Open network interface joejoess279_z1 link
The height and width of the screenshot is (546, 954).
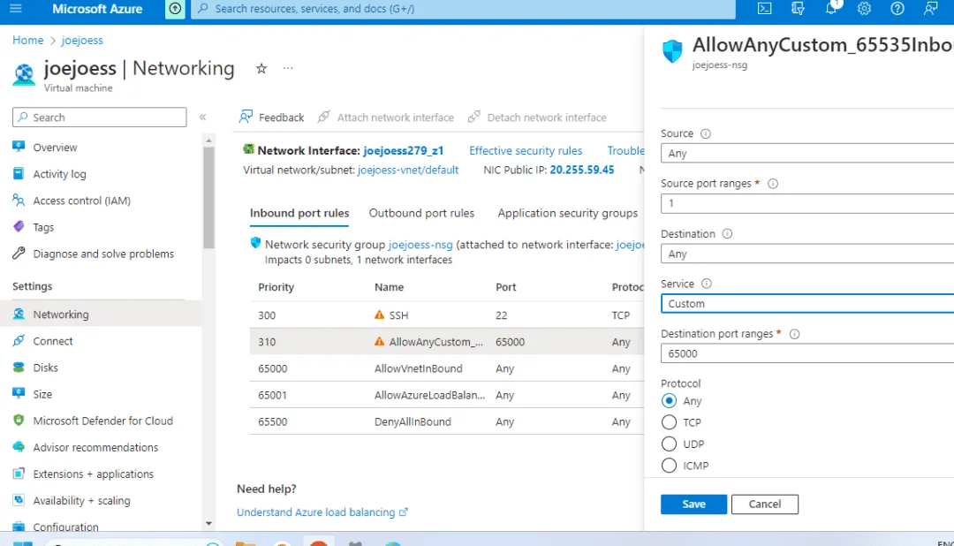coord(404,150)
